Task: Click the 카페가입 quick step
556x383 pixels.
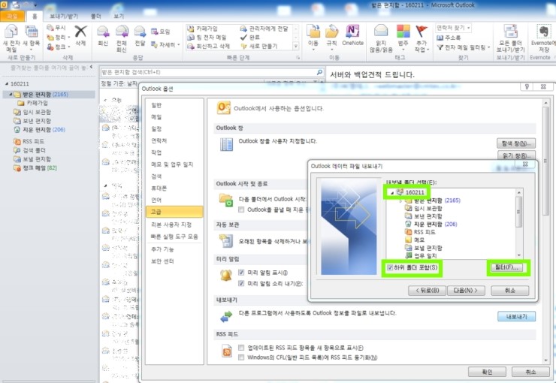Action: (x=202, y=29)
